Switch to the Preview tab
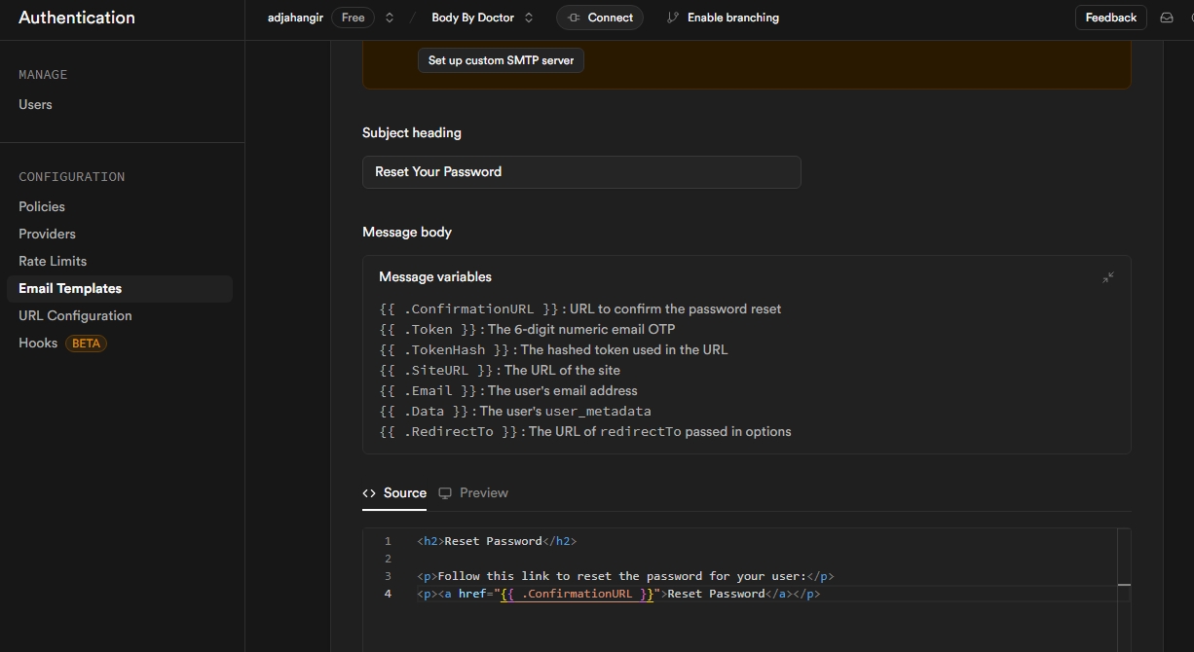The width and height of the screenshot is (1194, 652). coord(483,493)
